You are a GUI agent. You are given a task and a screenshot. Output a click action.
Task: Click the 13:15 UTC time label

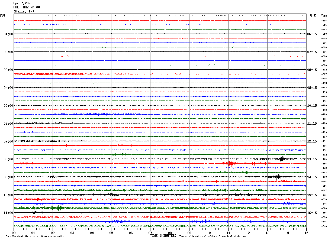click(x=312, y=159)
